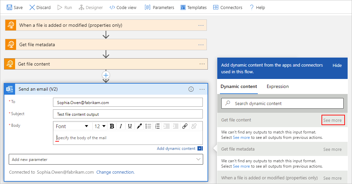Toggle italic formatting in body editor
The width and height of the screenshot is (352, 184).
coord(121,126)
